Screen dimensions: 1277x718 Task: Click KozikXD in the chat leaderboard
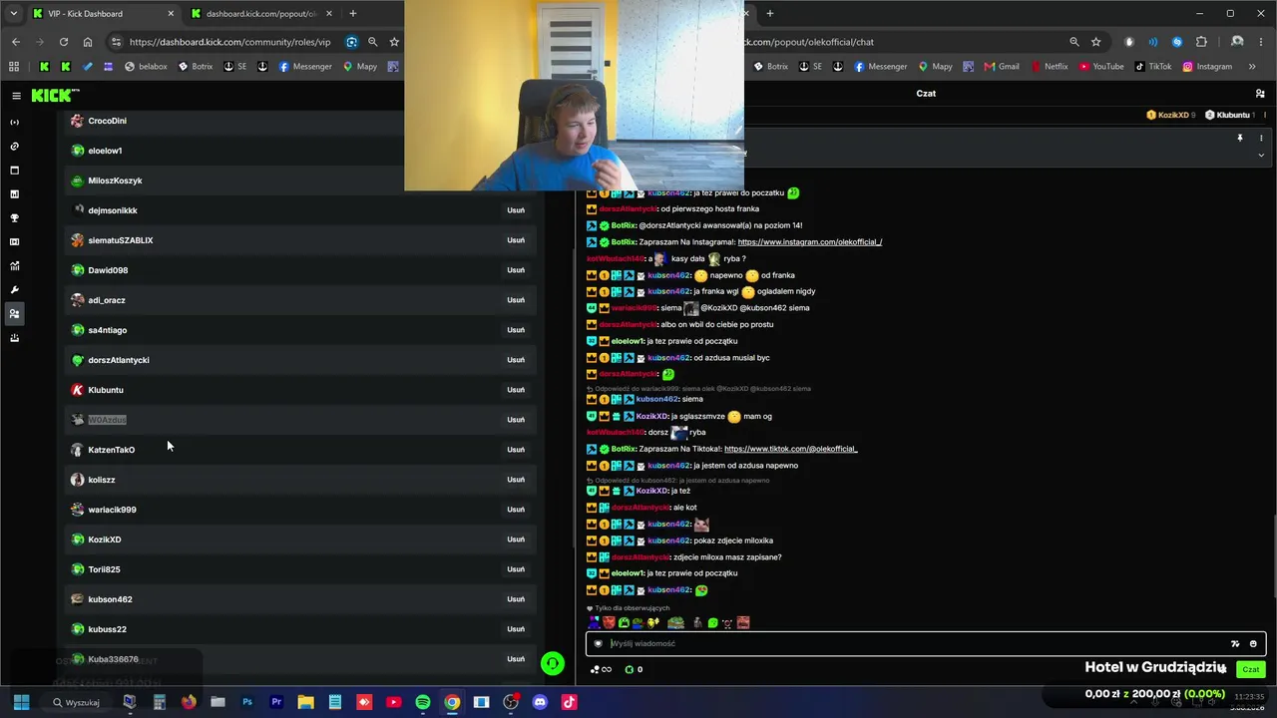point(1173,115)
